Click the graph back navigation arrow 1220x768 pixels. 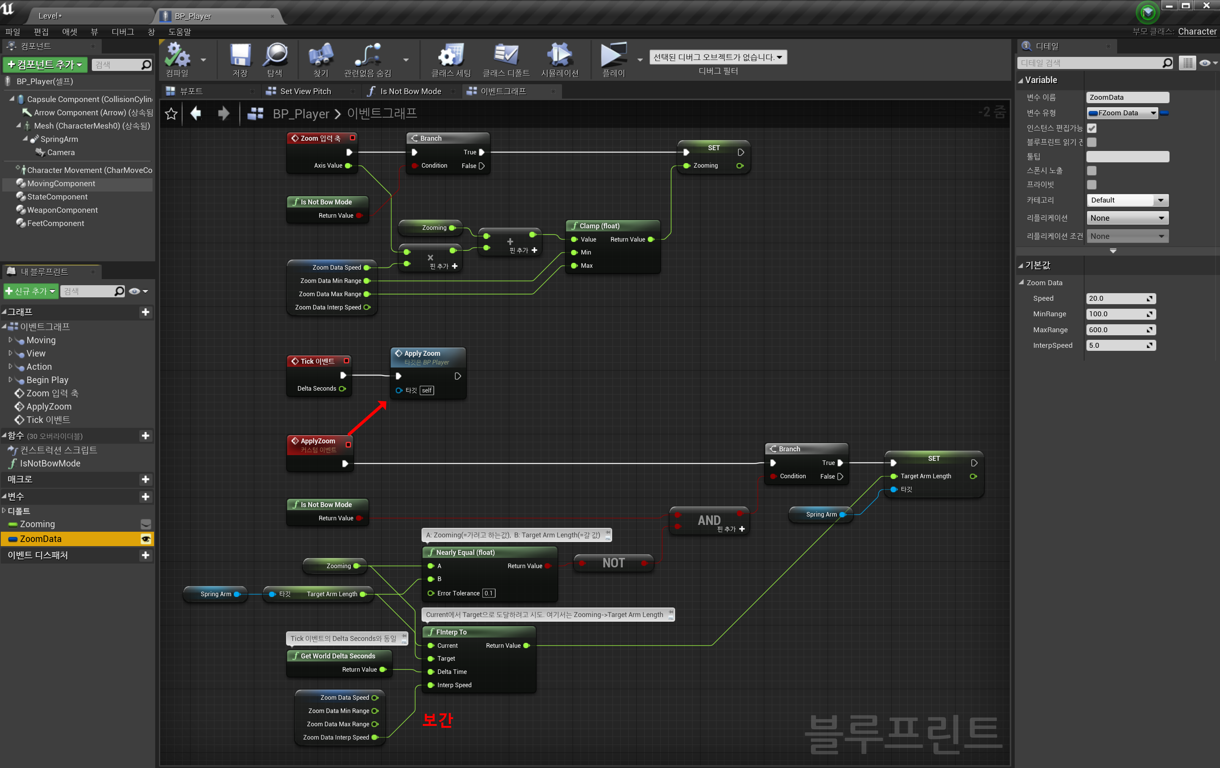click(x=196, y=114)
